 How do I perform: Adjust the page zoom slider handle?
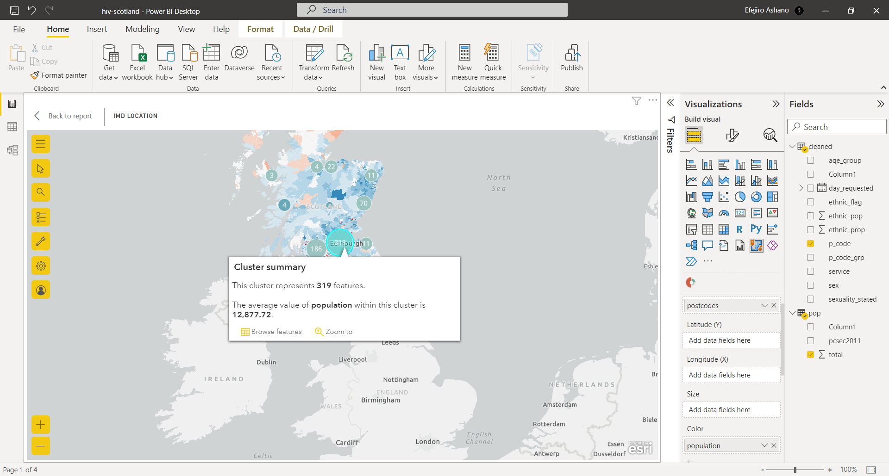pyautogui.click(x=795, y=470)
